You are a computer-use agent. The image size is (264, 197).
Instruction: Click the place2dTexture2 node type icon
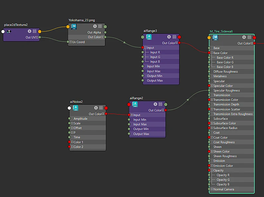click(x=9, y=32)
